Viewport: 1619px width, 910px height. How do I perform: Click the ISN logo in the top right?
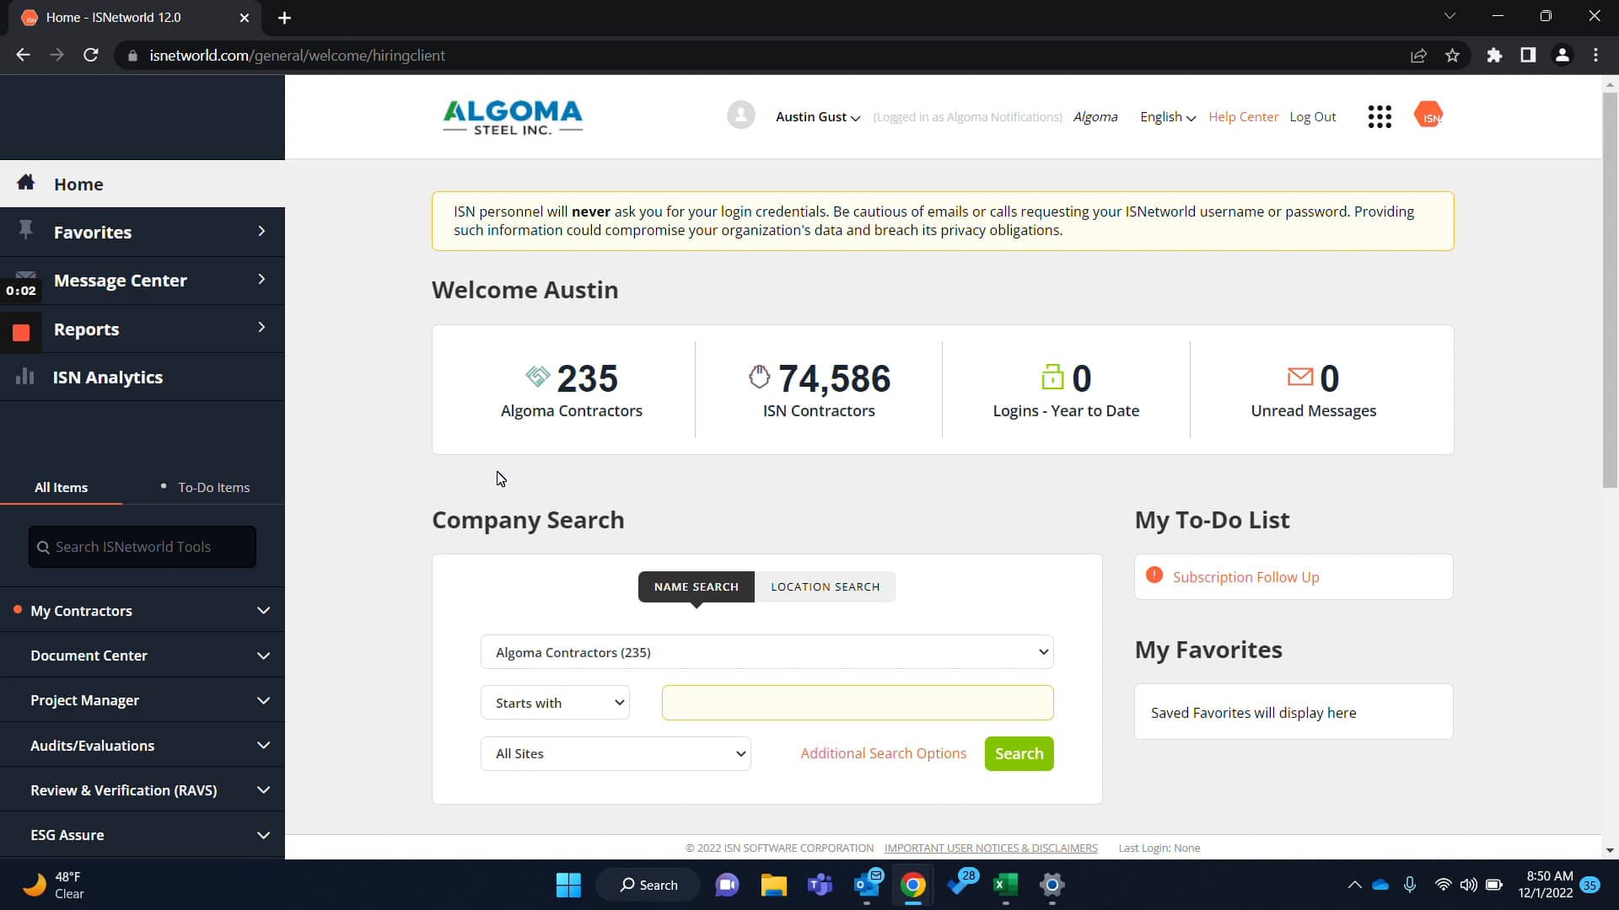(1429, 115)
